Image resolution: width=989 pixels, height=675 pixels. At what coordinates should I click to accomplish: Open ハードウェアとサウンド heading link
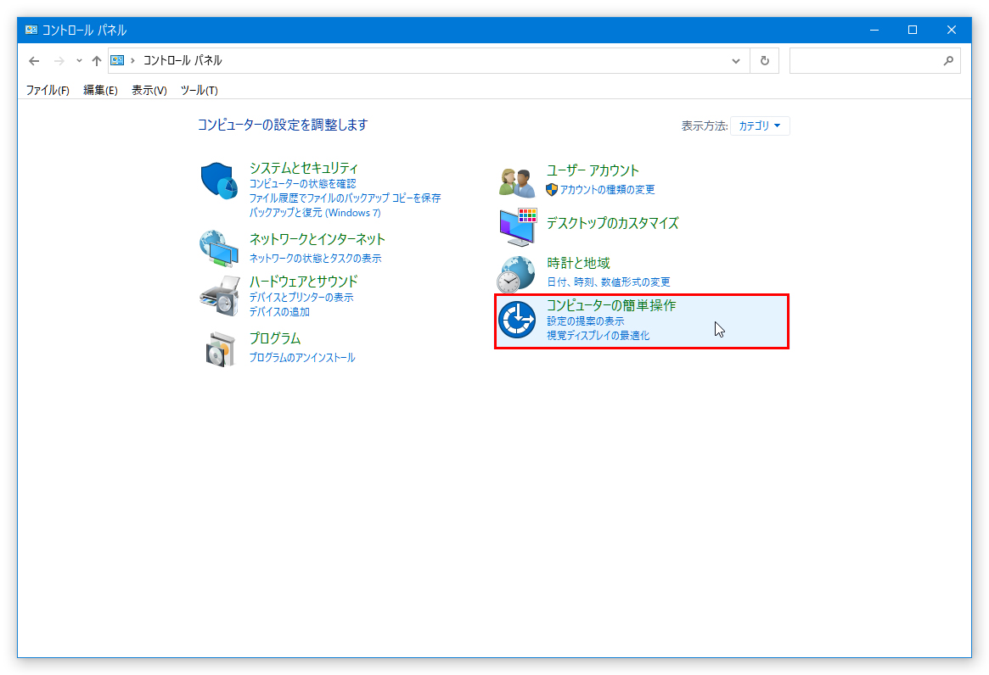[303, 282]
